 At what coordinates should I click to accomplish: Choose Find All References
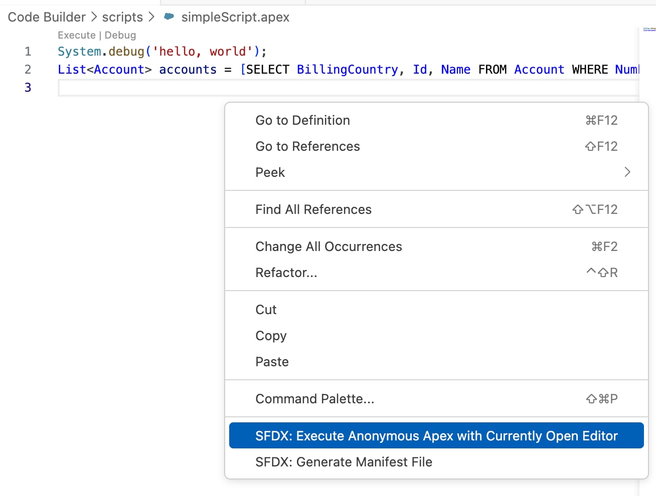pos(313,209)
